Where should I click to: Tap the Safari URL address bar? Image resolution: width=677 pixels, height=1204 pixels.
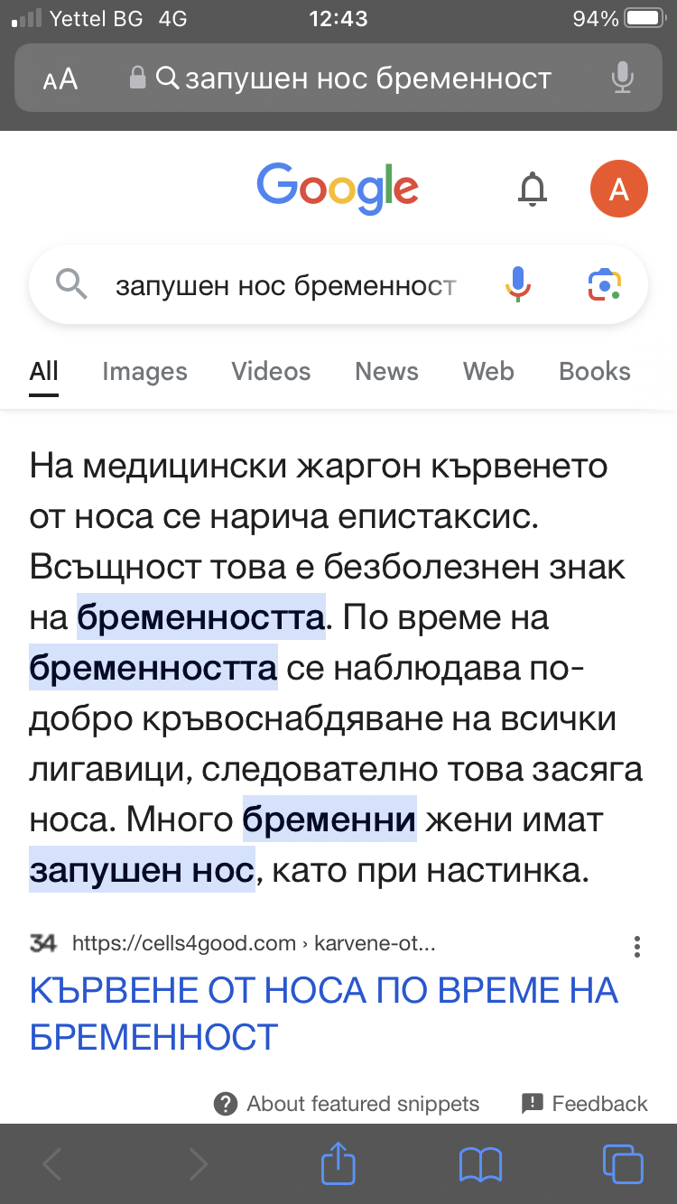pos(352,79)
